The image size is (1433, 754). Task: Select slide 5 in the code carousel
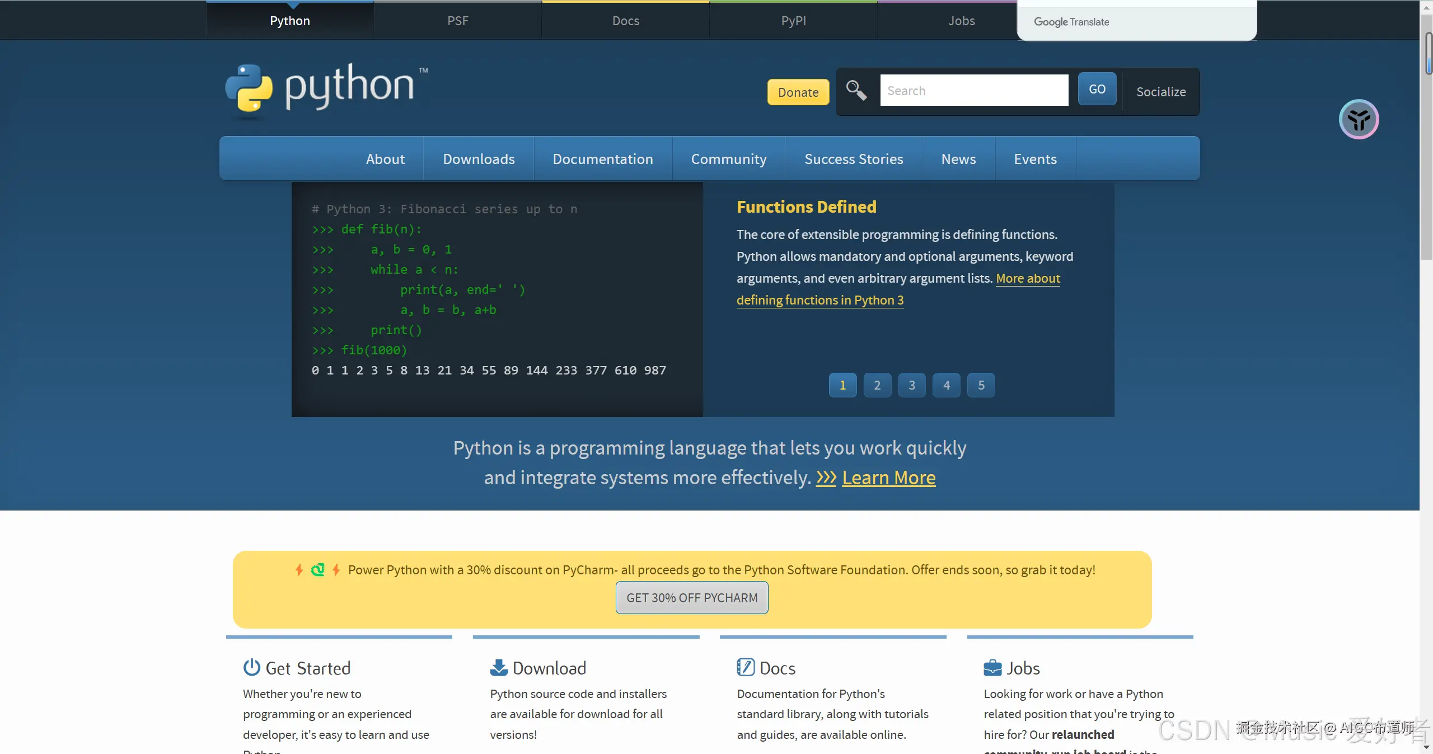pyautogui.click(x=981, y=385)
